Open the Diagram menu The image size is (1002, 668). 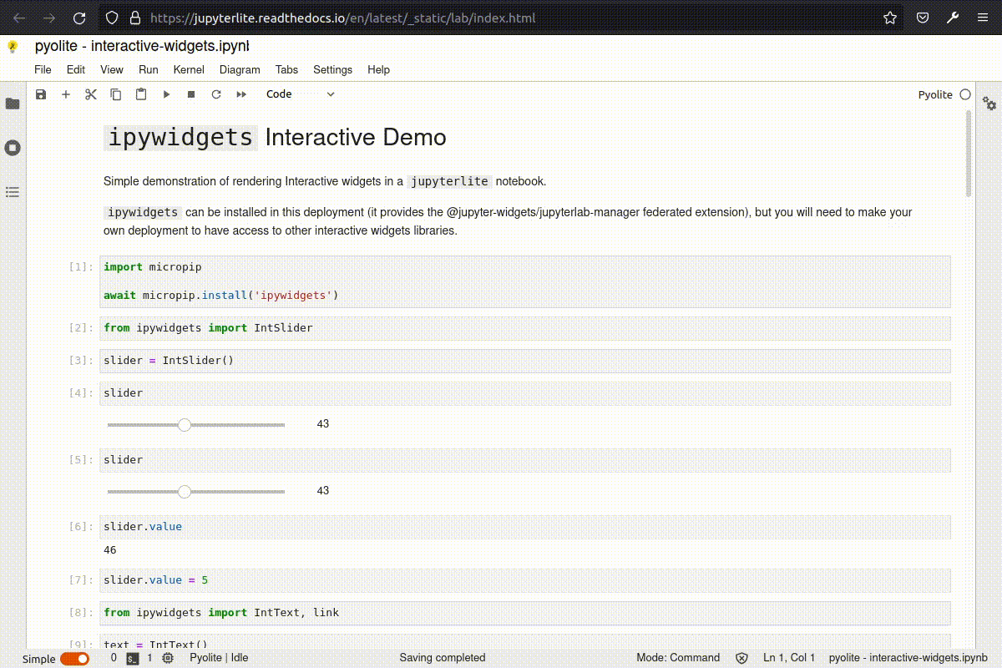240,69
